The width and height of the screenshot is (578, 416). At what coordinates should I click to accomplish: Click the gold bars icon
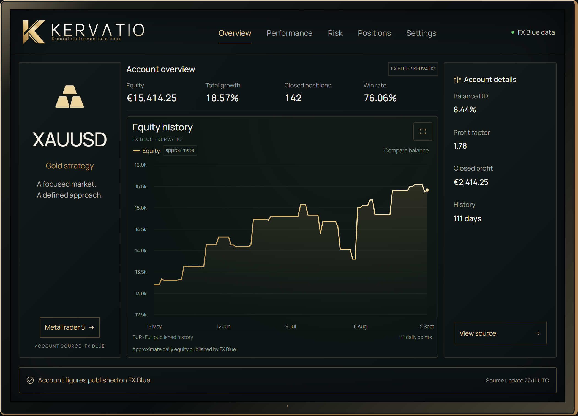point(70,97)
